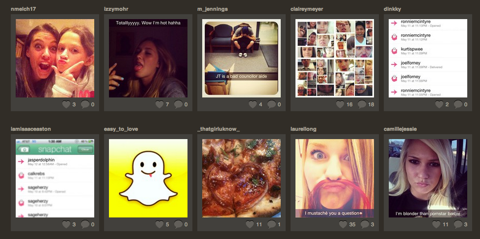Click the '16' like count on claireymeyer's post

[349, 104]
